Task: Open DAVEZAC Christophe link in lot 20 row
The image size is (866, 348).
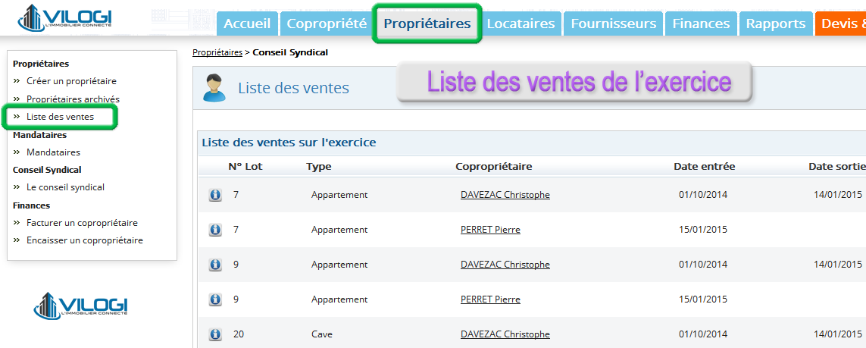Action: point(505,334)
